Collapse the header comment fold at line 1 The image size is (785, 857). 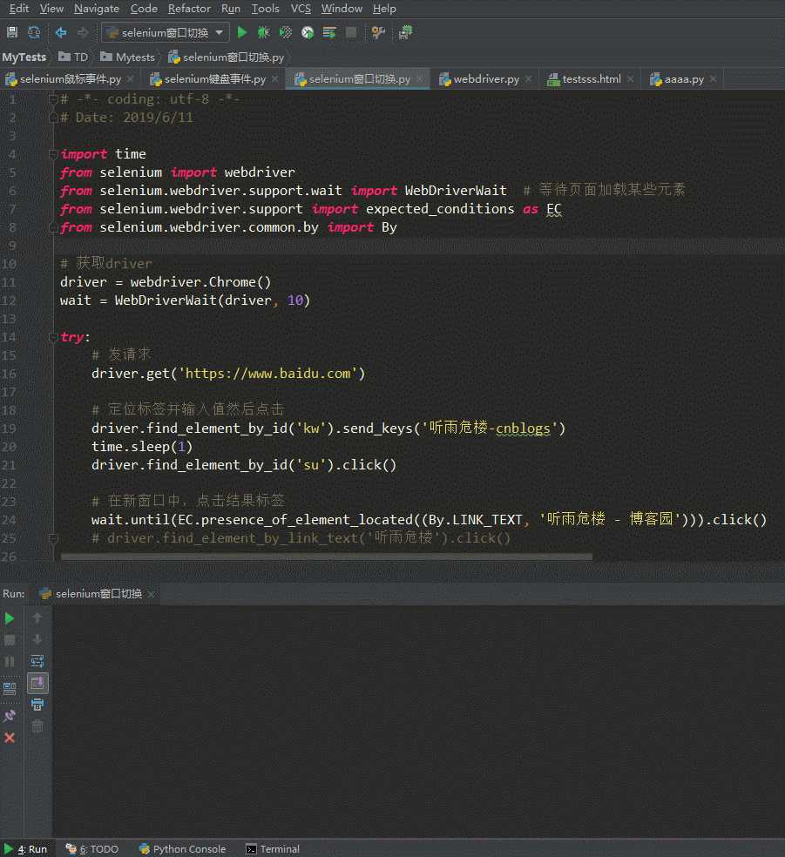point(53,99)
